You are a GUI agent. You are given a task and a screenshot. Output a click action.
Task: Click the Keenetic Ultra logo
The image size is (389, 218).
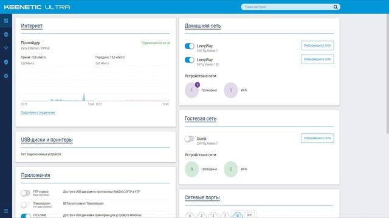click(x=37, y=7)
